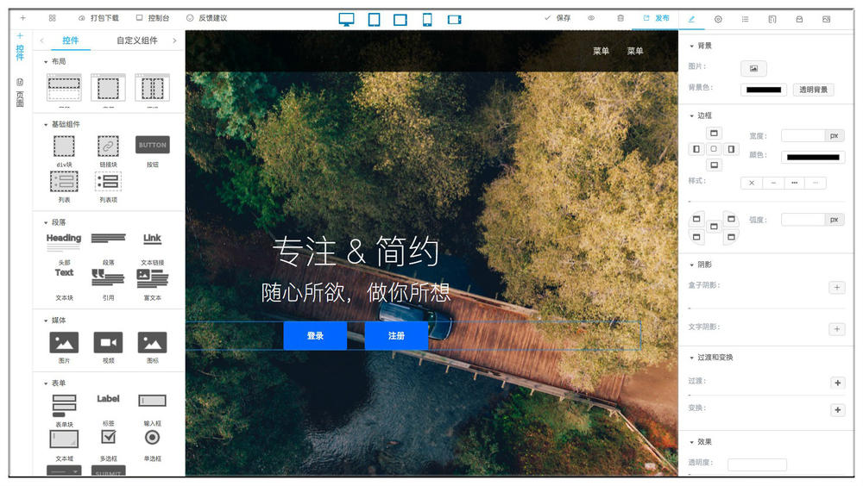Image resolution: width=863 pixels, height=486 pixels.
Task: Set border style to dotted
Action: (x=816, y=183)
